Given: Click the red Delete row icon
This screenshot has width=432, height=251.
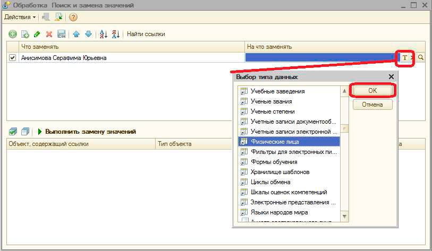Looking at the screenshot, I should [x=49, y=34].
